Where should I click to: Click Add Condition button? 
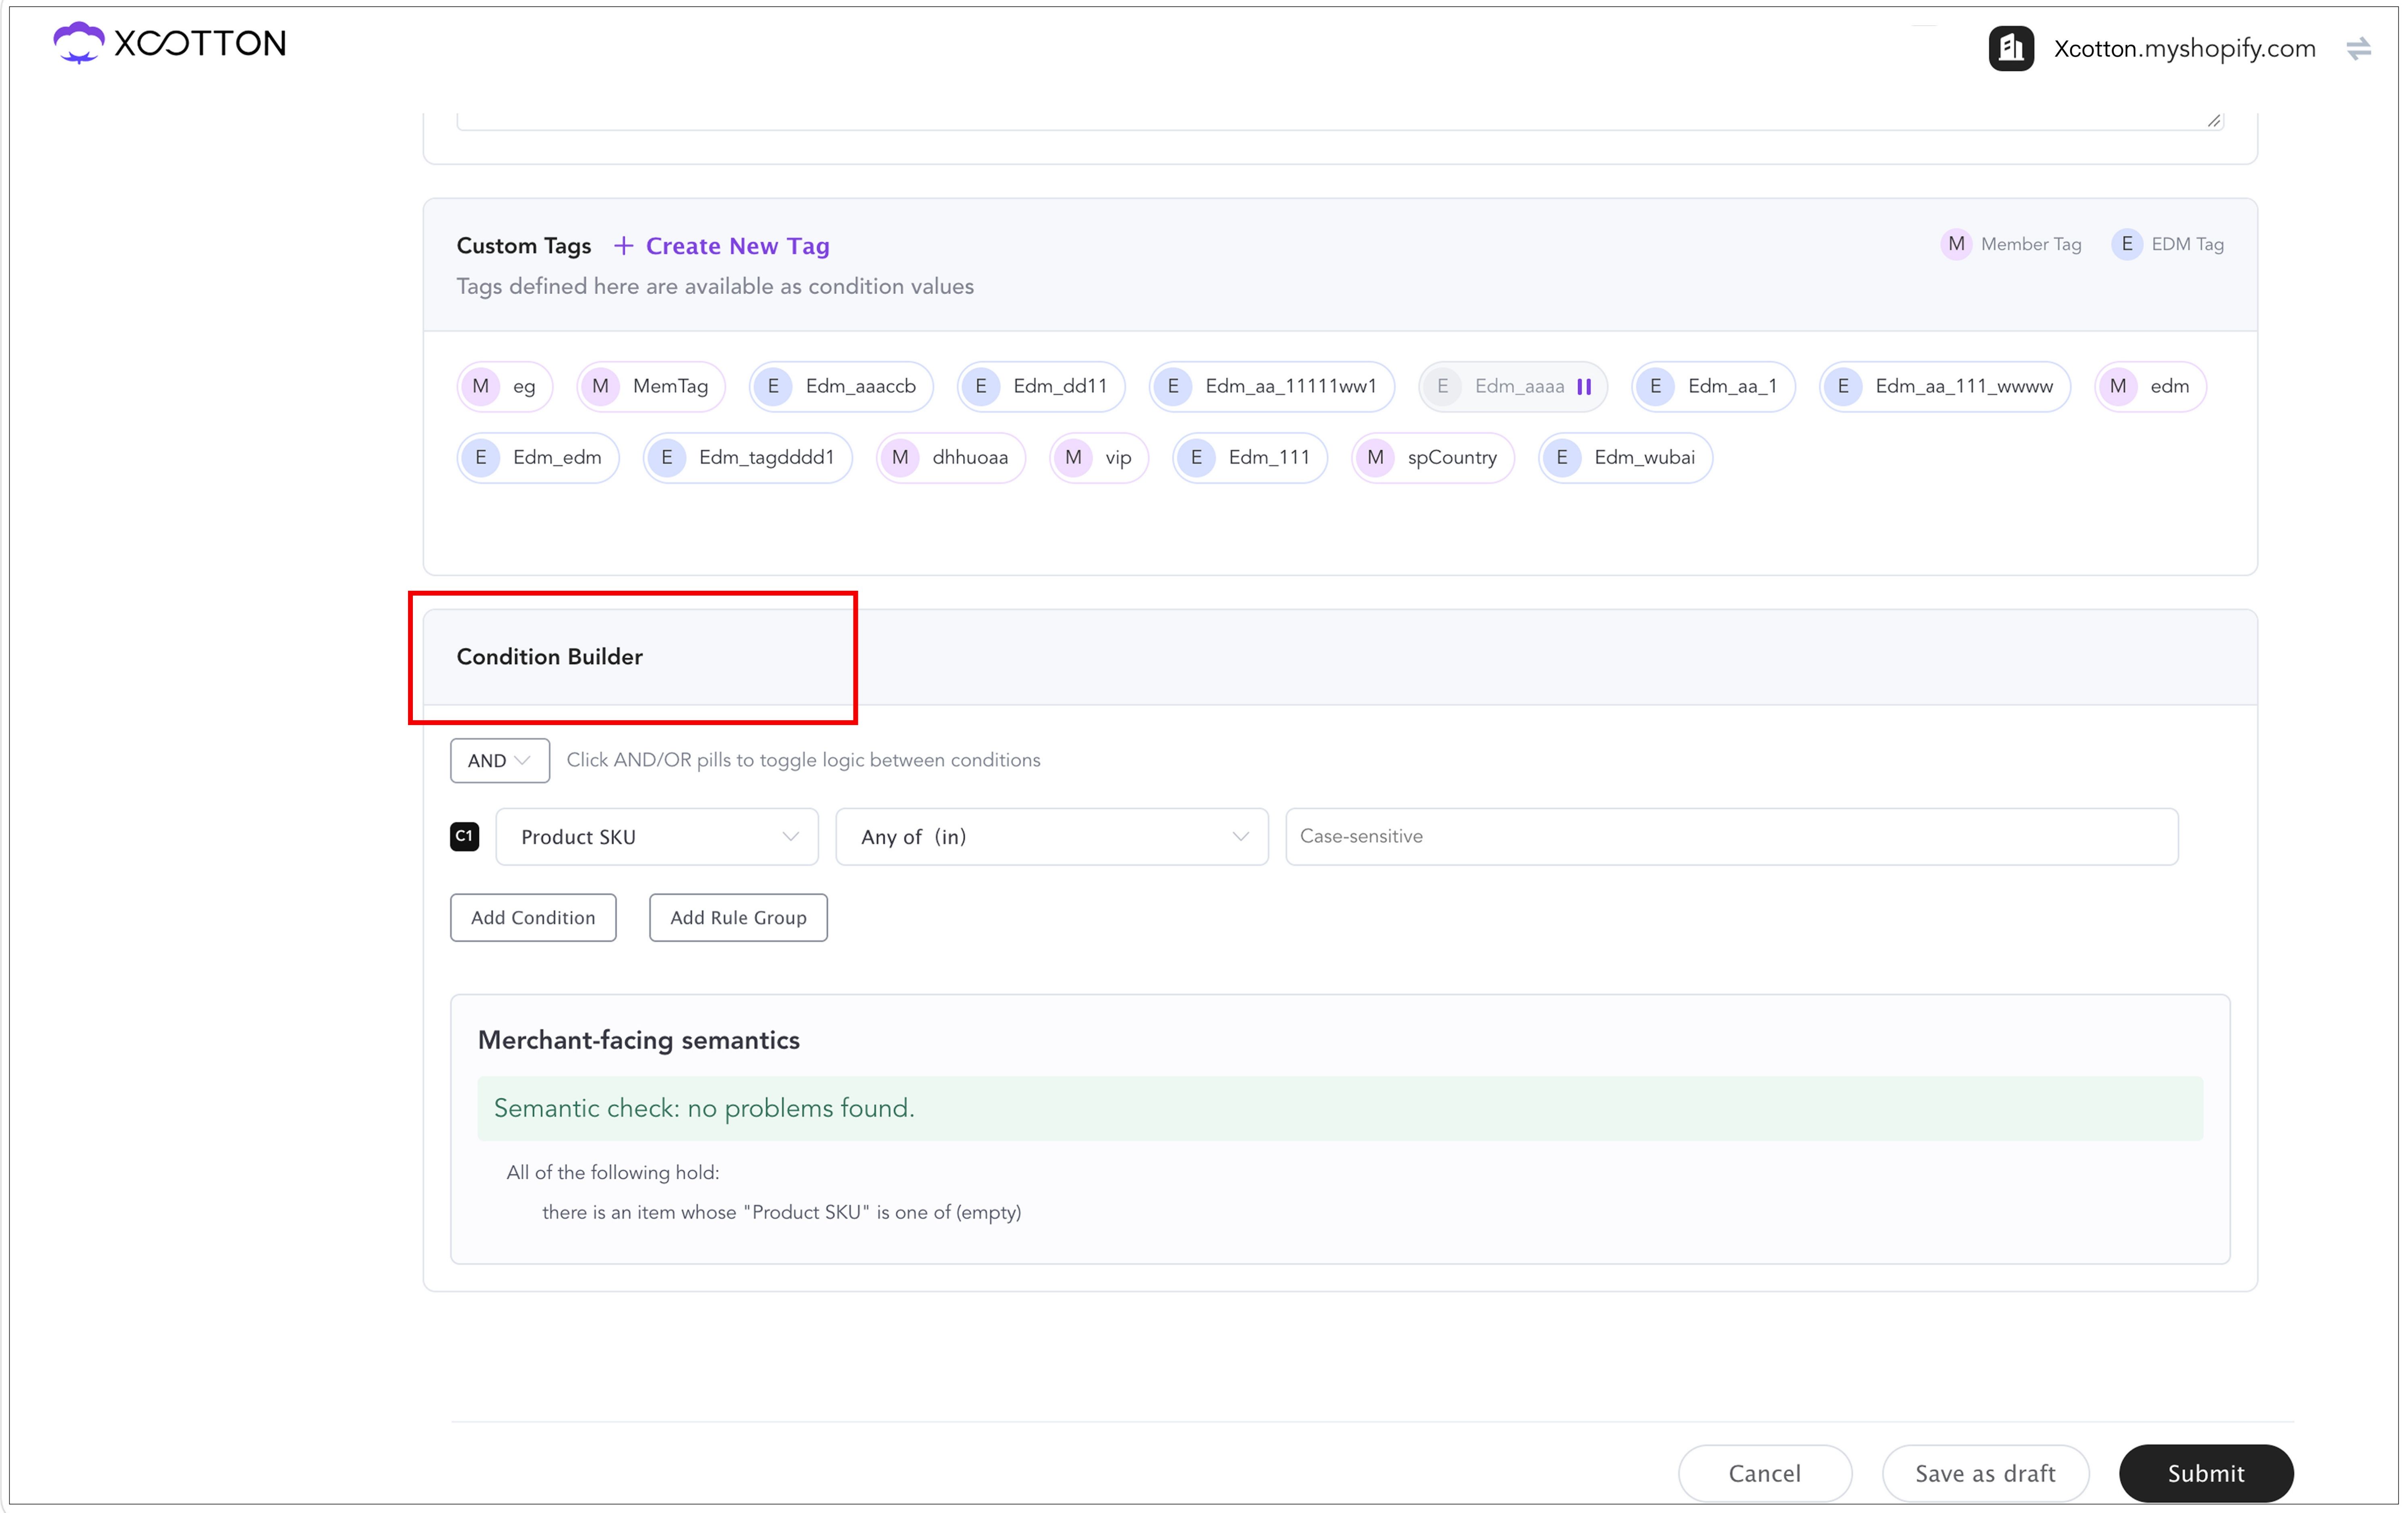click(x=533, y=918)
